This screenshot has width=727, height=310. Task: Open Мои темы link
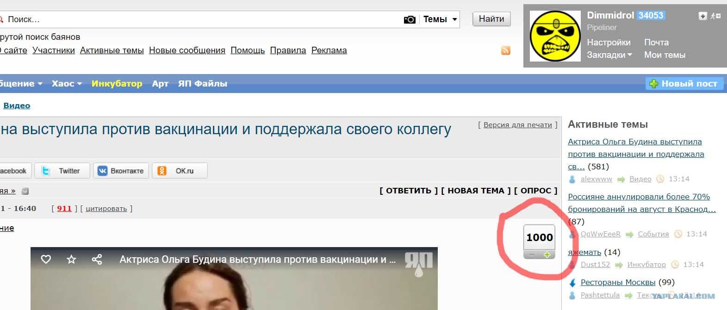pyautogui.click(x=665, y=55)
